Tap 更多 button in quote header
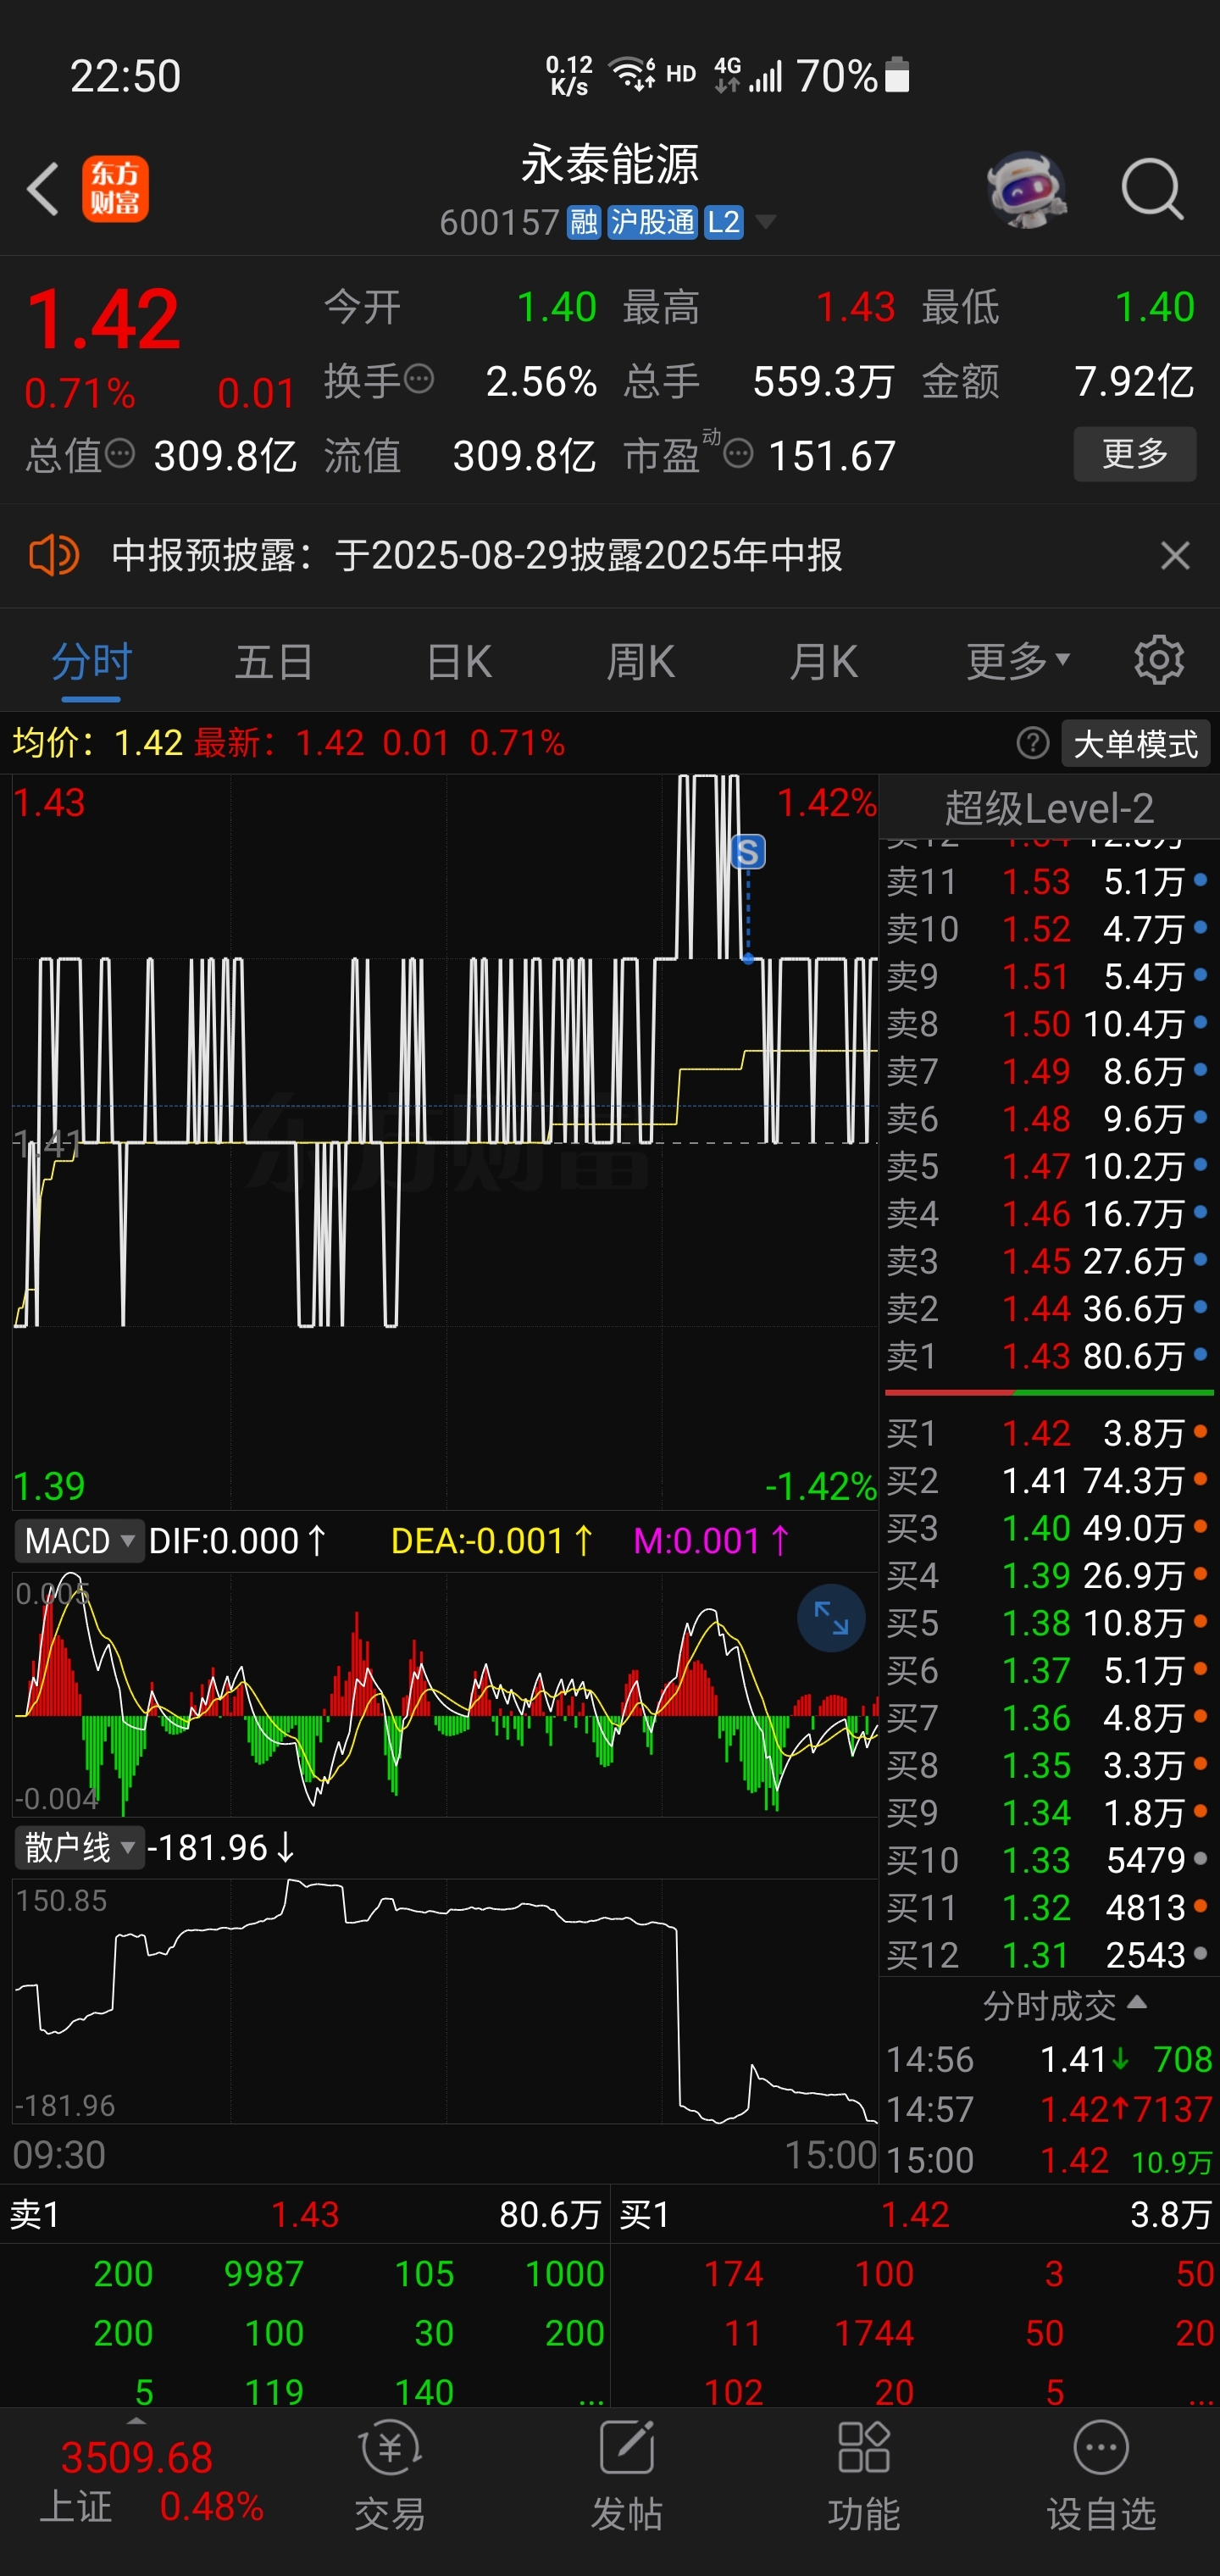 point(1135,454)
